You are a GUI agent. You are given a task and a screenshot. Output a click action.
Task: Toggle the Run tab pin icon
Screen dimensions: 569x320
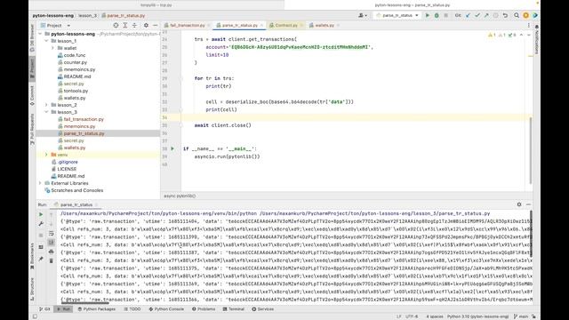(41, 259)
